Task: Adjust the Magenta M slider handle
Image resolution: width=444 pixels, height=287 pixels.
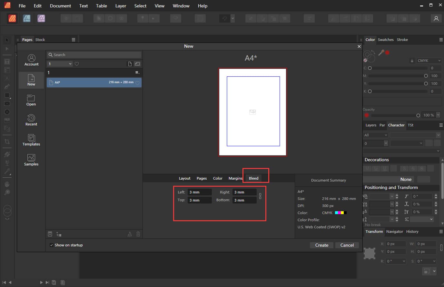Action: click(426, 76)
